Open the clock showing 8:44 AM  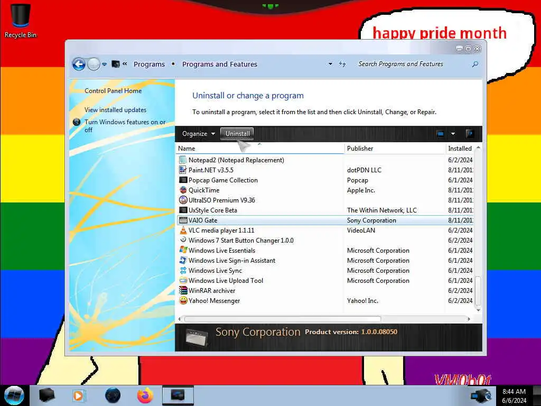click(x=514, y=395)
